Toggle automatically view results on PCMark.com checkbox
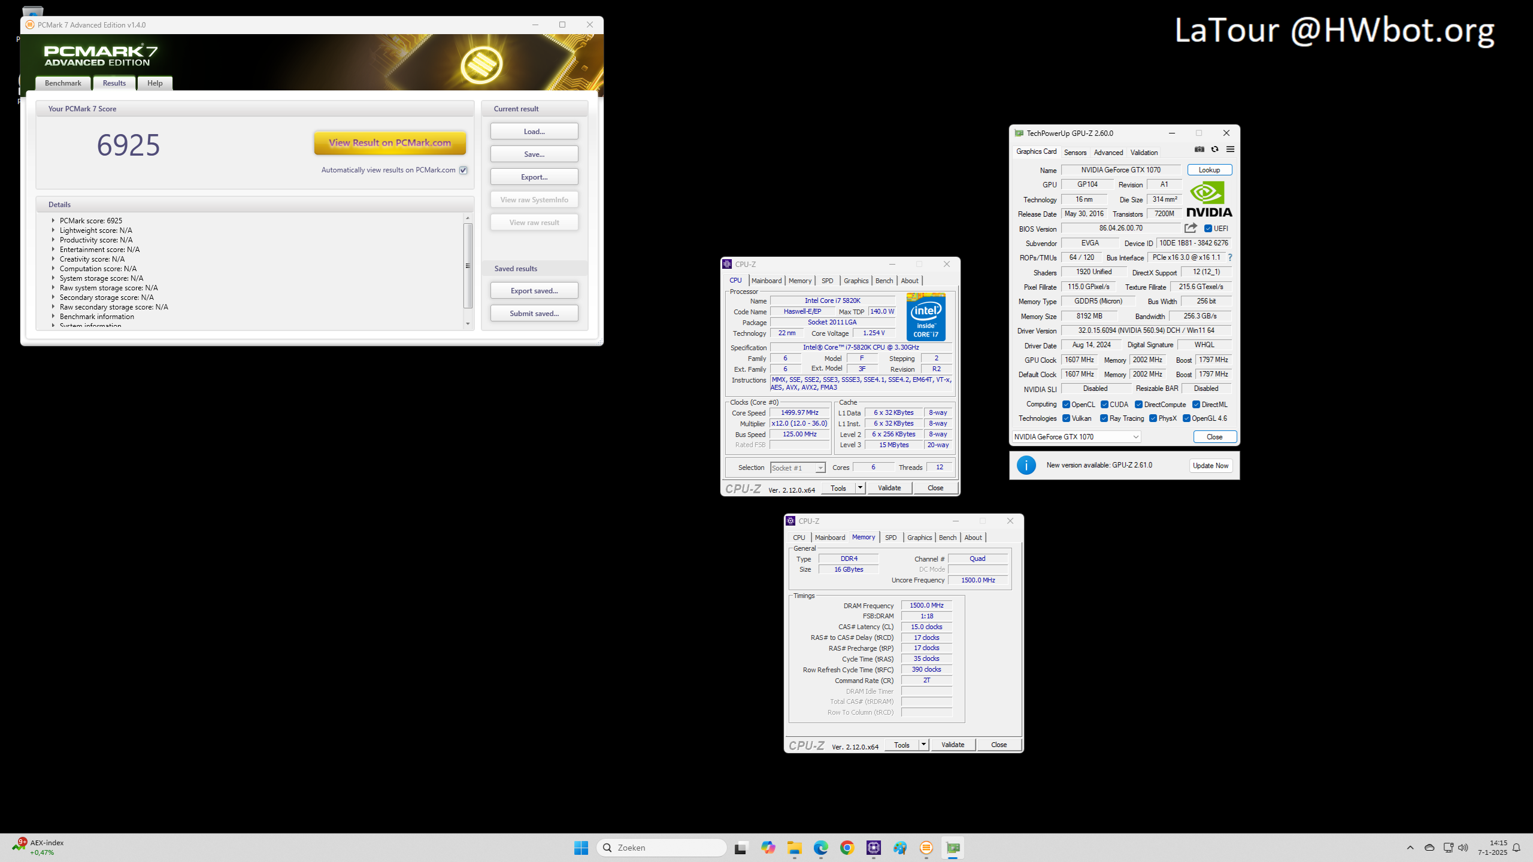Image resolution: width=1533 pixels, height=862 pixels. coord(463,170)
